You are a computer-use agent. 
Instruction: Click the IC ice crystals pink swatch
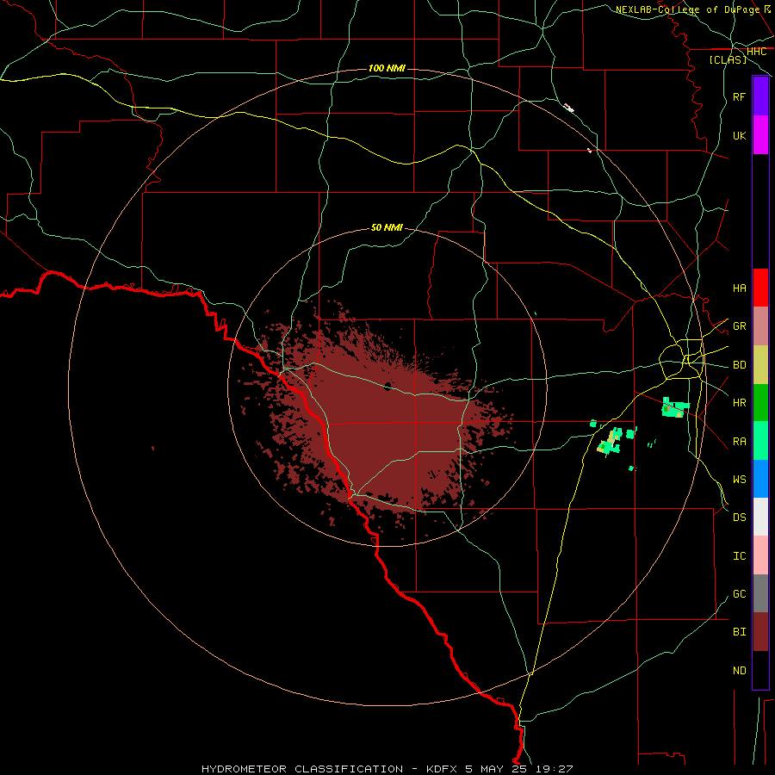(760, 555)
